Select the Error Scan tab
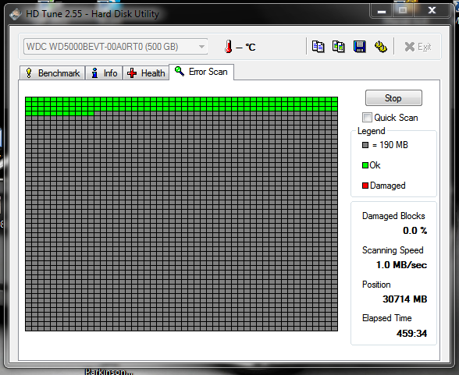 201,72
